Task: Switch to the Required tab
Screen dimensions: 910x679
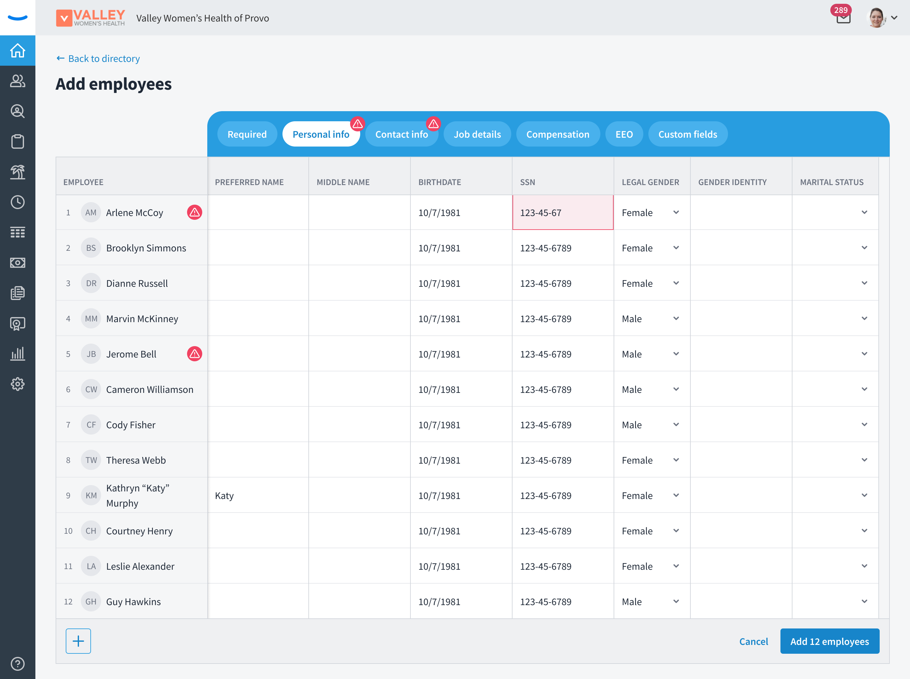Action: pos(247,134)
